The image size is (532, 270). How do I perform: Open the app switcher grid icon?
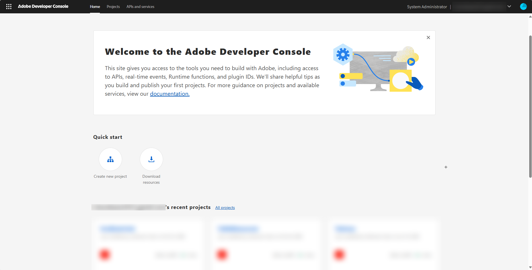(9, 7)
